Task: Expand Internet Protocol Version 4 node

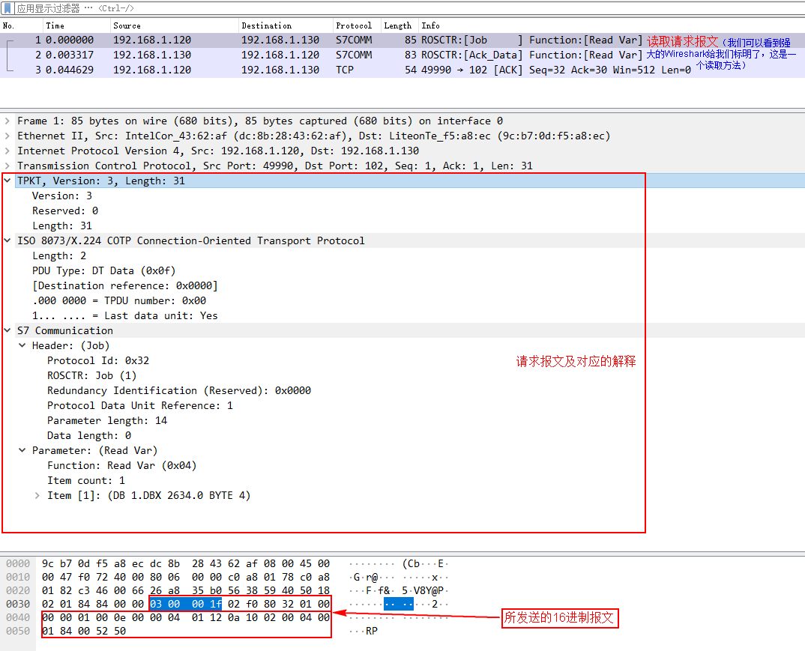Action: [x=7, y=151]
